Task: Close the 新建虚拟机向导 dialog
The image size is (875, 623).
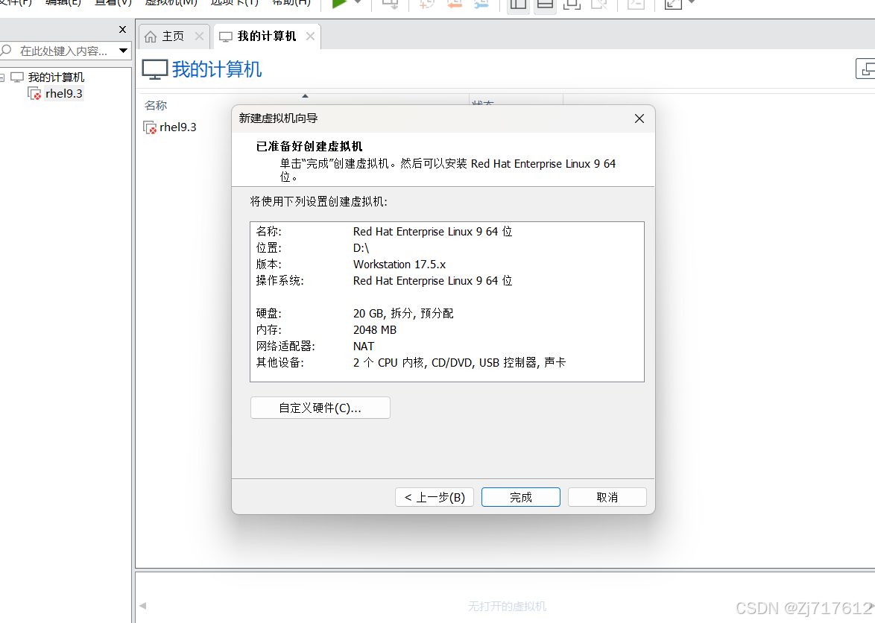Action: (639, 118)
